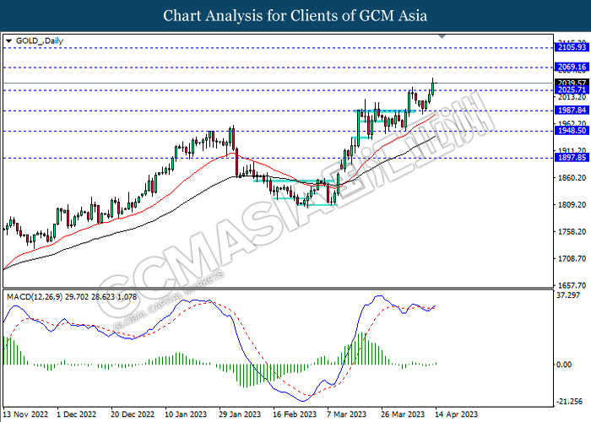Click the 29 Jan 2023 date label
The height and width of the screenshot is (422, 591).
point(240,414)
